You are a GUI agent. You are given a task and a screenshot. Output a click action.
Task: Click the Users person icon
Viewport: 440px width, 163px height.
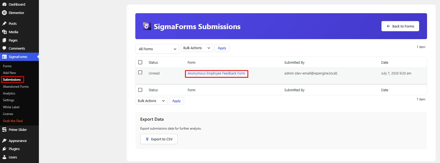[4, 157]
